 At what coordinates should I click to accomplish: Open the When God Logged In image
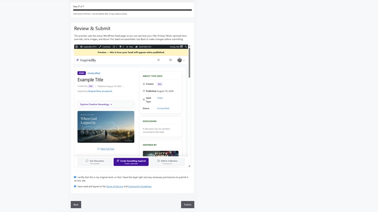pos(106,127)
